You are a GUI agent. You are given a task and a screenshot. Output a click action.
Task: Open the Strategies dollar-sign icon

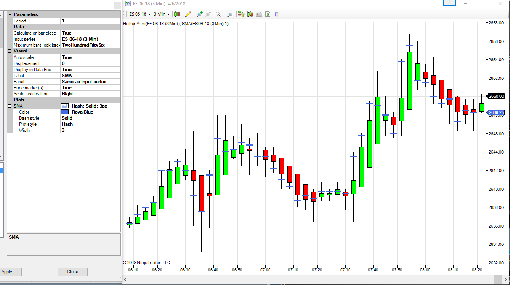[268, 14]
